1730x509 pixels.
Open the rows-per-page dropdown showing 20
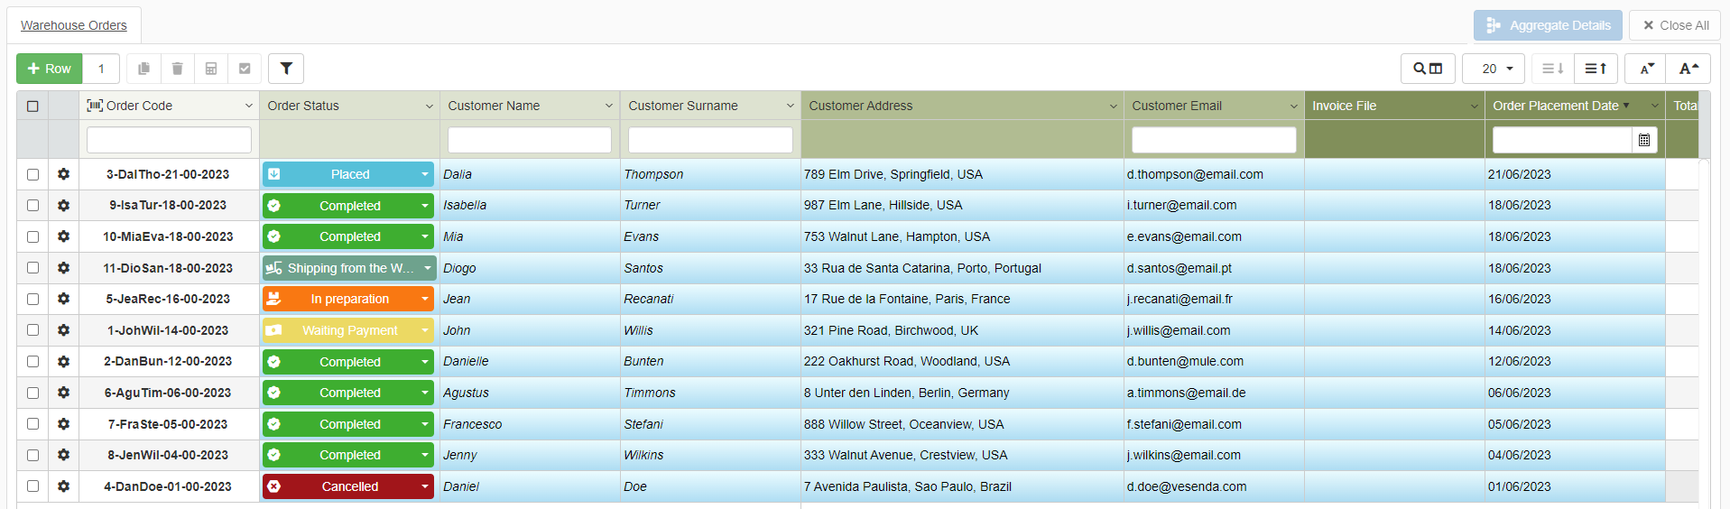coord(1494,69)
